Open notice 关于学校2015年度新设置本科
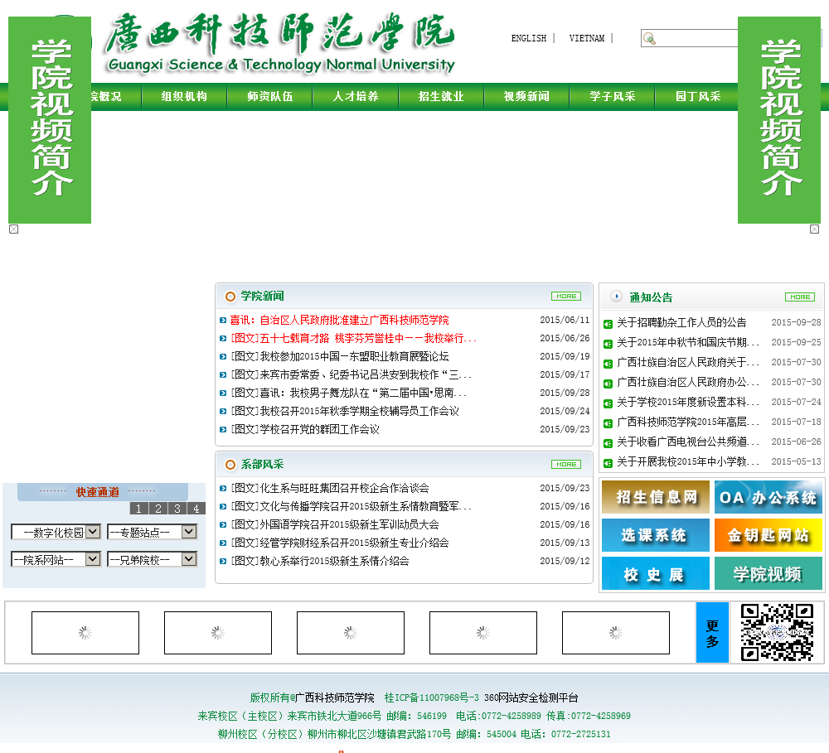 click(x=688, y=402)
